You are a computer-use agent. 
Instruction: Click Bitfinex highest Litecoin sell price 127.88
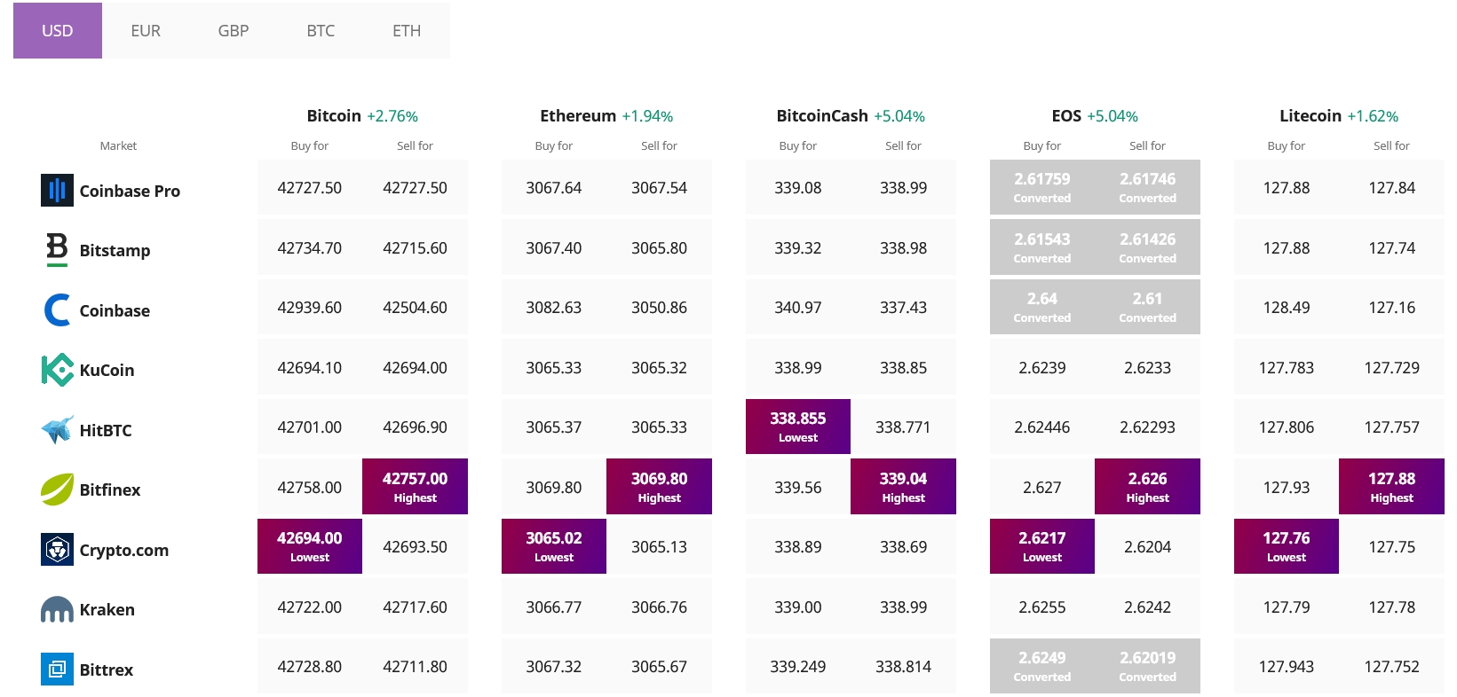[x=1391, y=486]
